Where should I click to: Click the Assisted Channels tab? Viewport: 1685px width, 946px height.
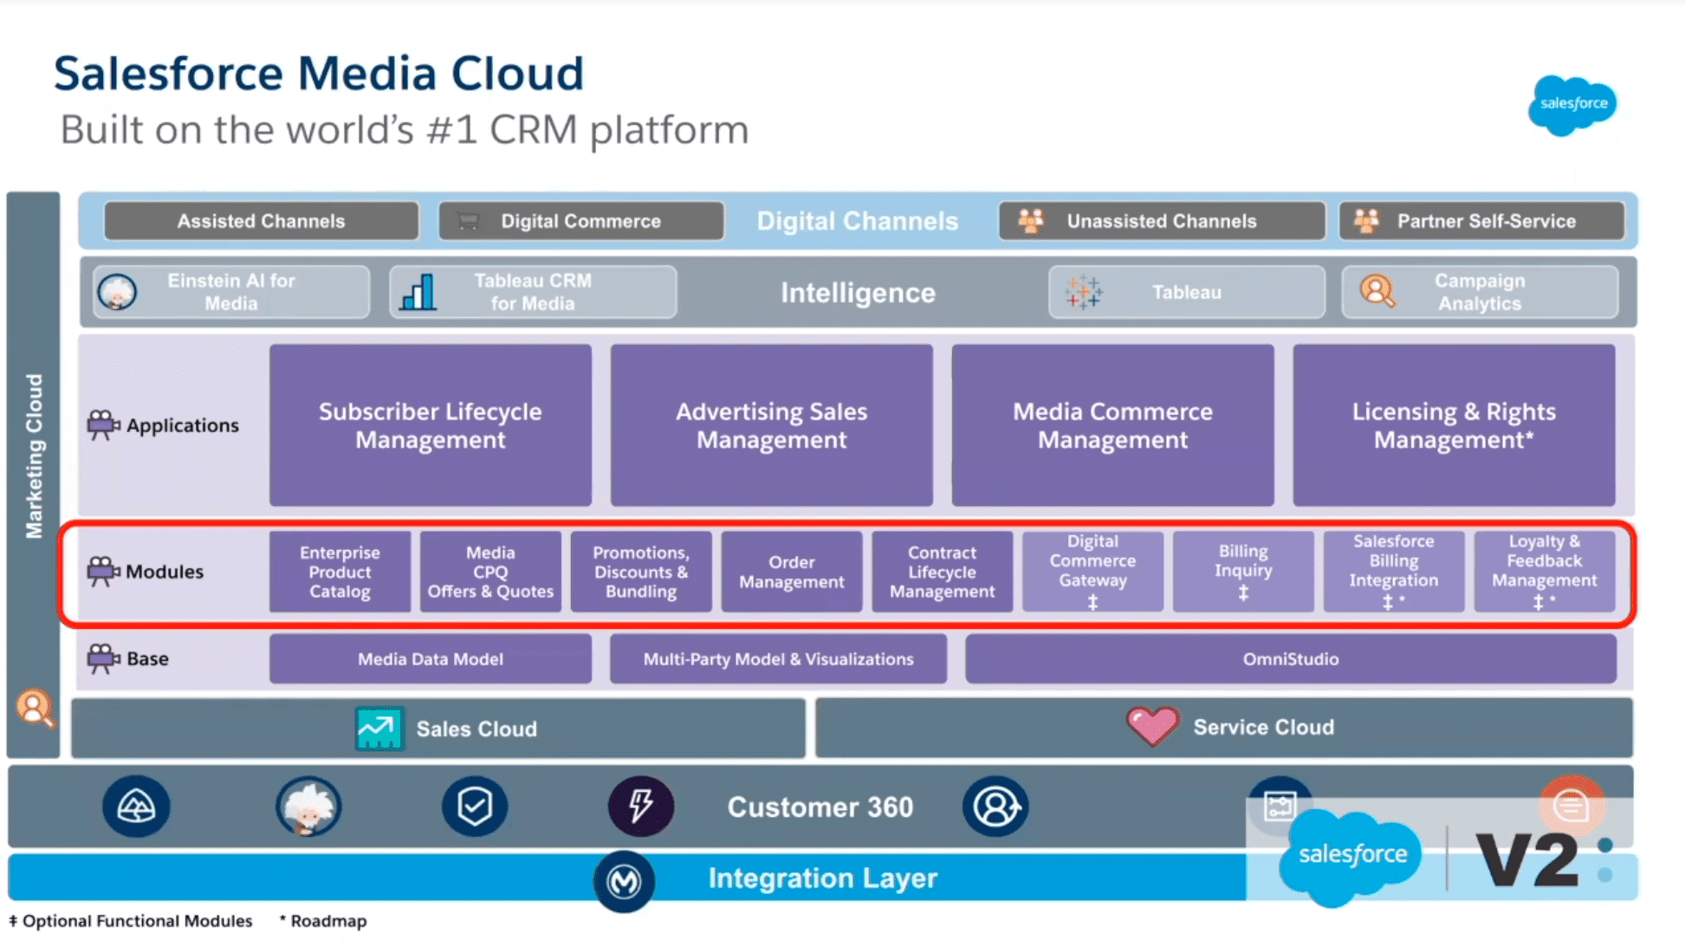261,220
